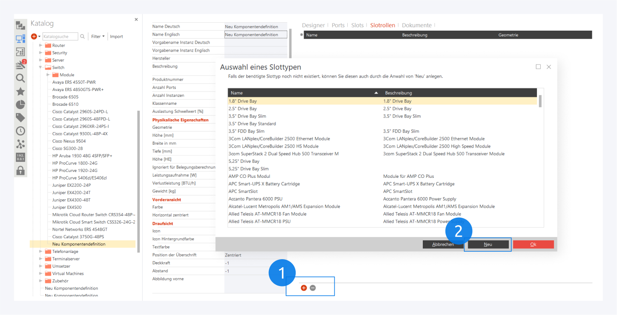The width and height of the screenshot is (617, 315).
Task: Expand the Router folder
Action: 41,45
